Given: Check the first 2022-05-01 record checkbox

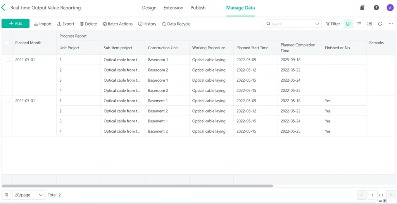Looking at the screenshot, I should 7,60.
